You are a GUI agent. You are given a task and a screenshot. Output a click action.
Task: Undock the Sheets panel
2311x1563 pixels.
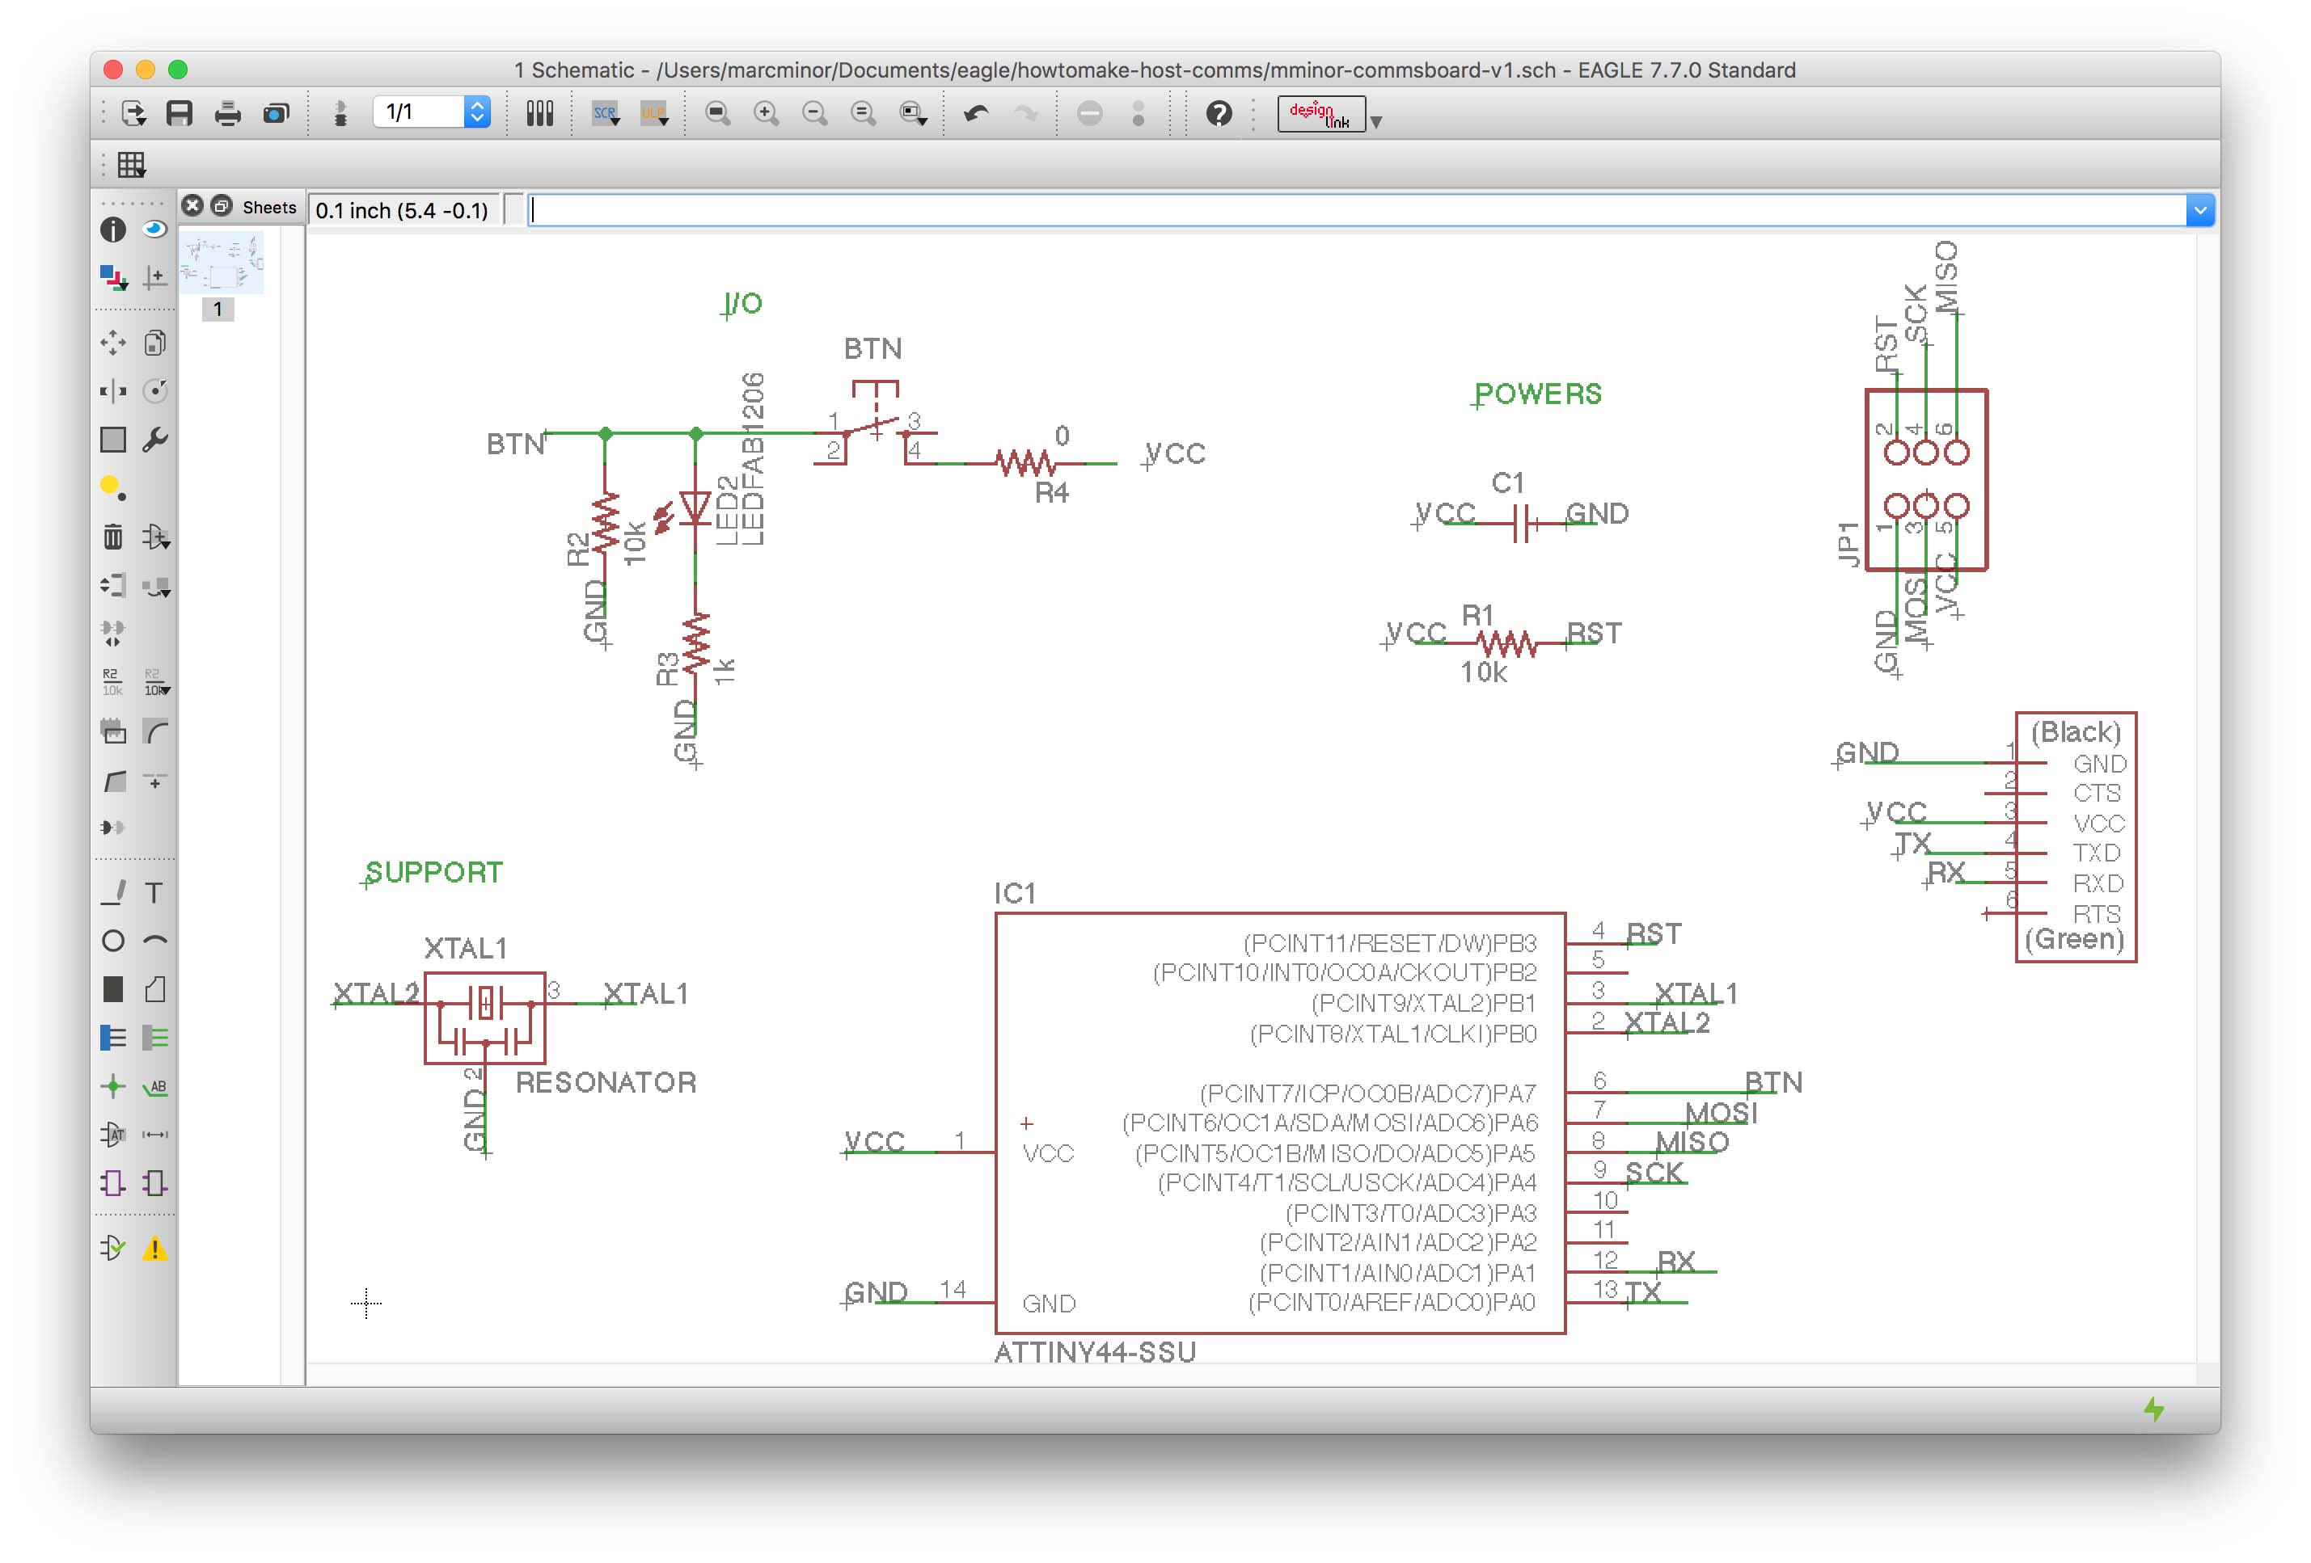[222, 206]
